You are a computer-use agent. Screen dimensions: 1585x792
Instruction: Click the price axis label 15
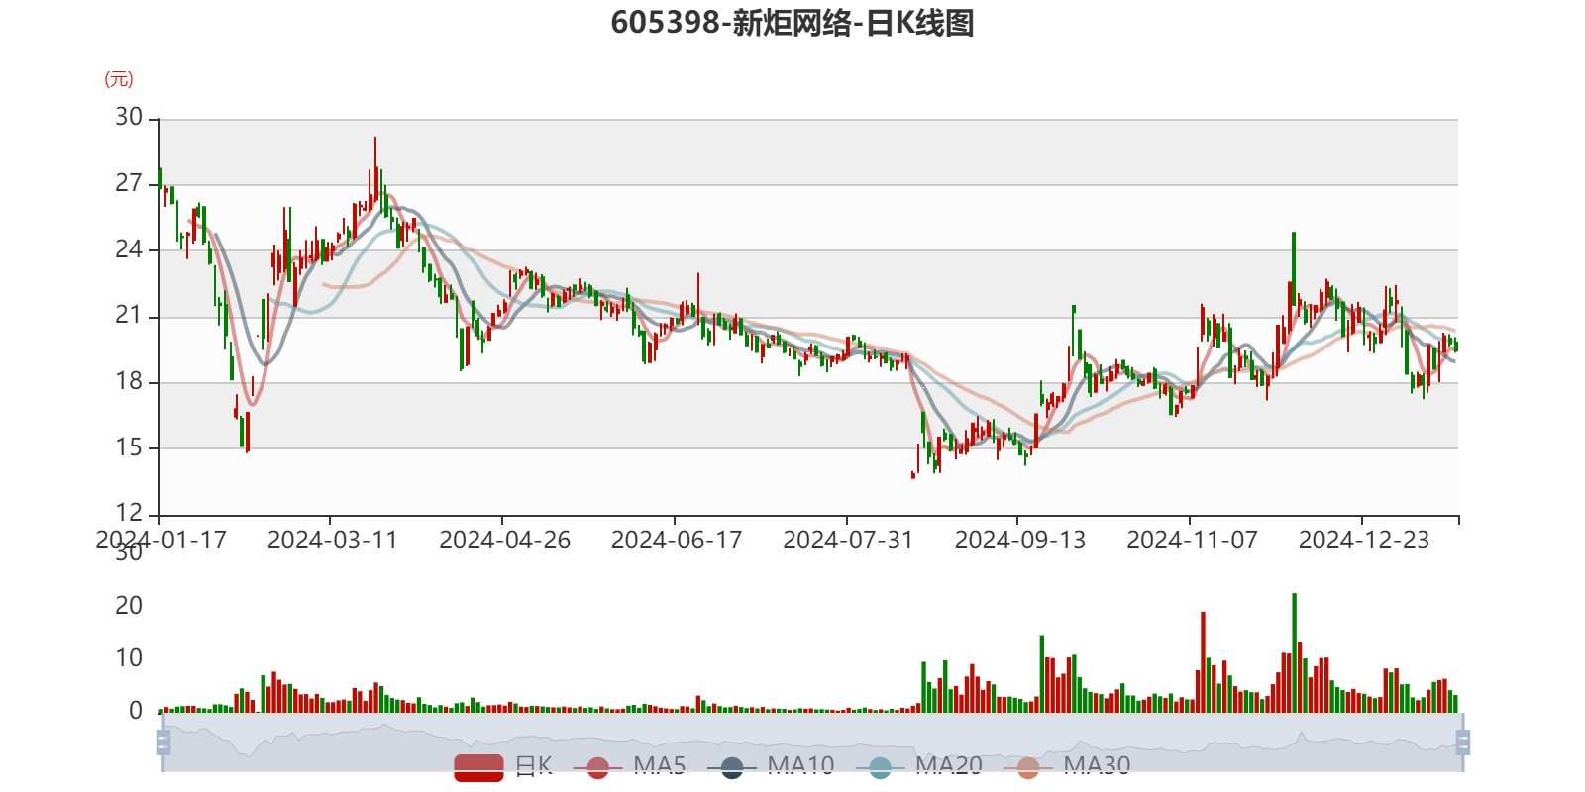(129, 447)
